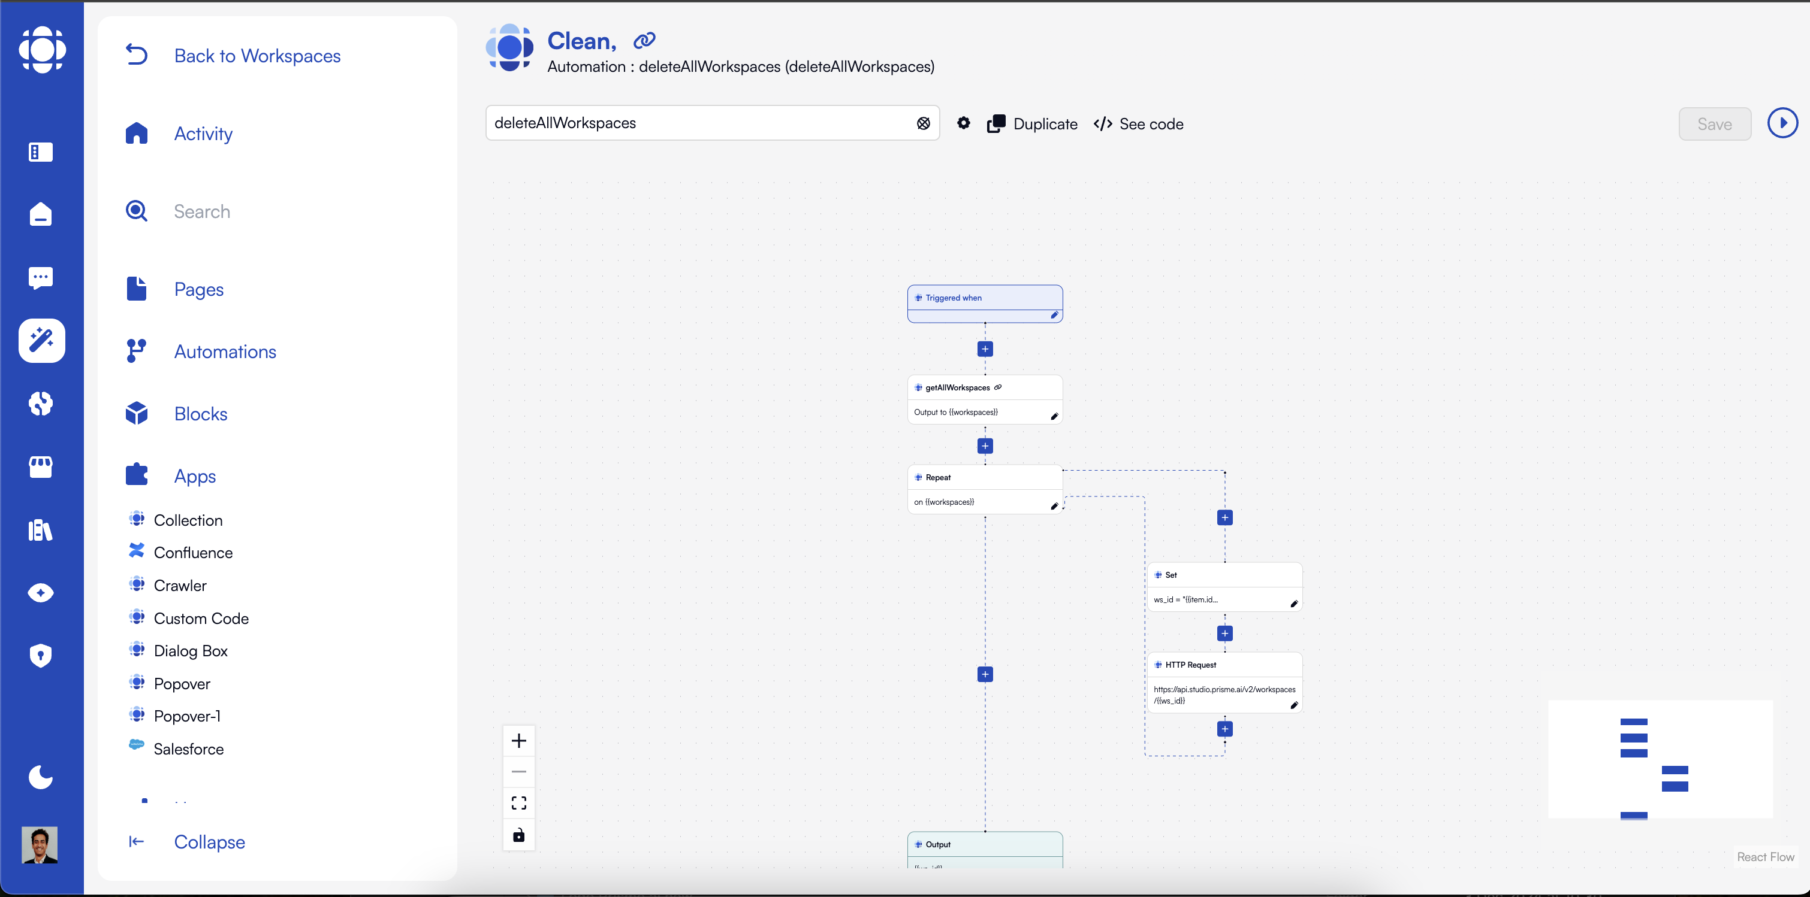
Task: Edit the HTTP Request node pencil icon
Action: click(x=1293, y=705)
